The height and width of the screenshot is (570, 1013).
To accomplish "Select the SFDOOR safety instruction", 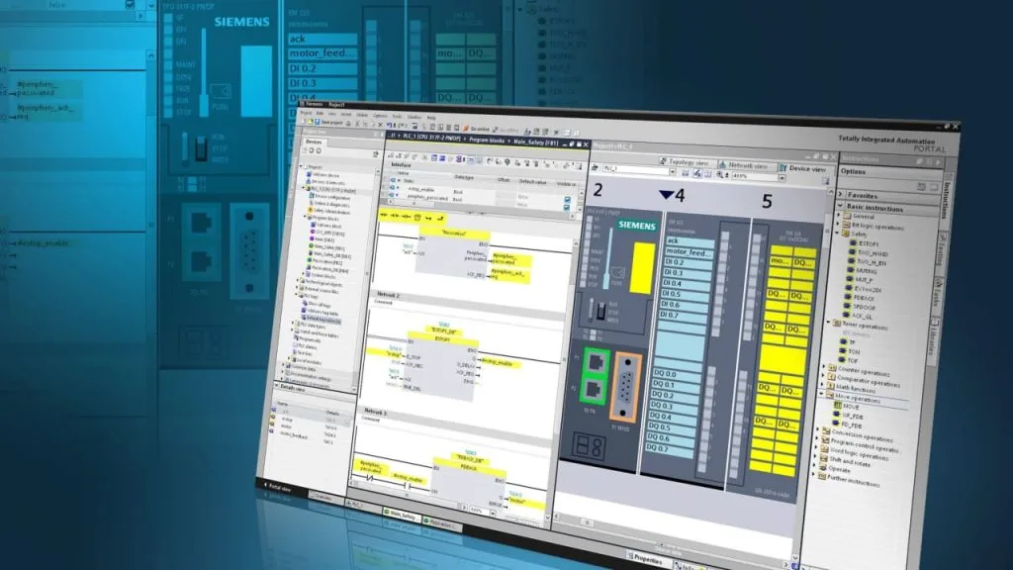I will [862, 309].
